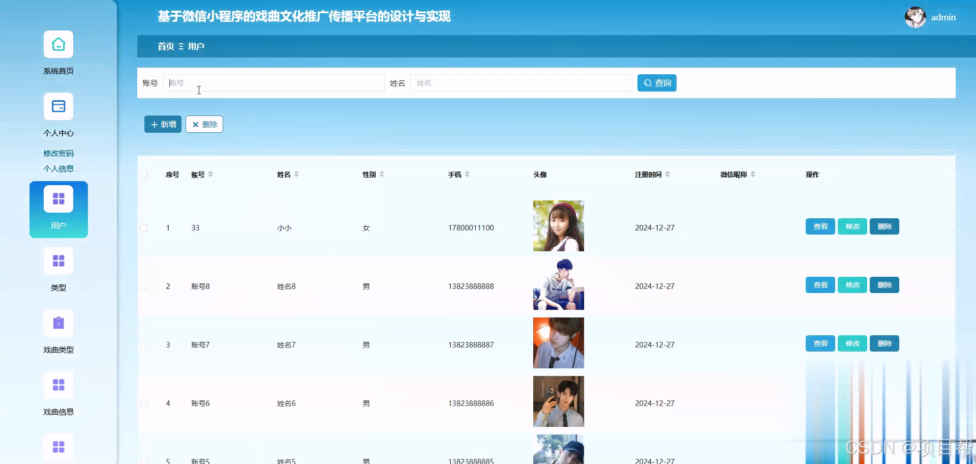The height and width of the screenshot is (464, 976).
Task: Open 首页 from the breadcrumb bar
Action: point(165,46)
